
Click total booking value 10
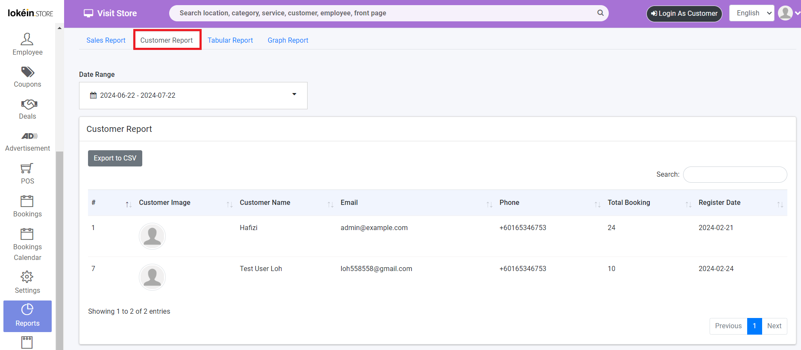coord(612,269)
